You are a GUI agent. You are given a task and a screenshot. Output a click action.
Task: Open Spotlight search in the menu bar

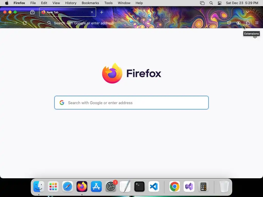point(211,3)
